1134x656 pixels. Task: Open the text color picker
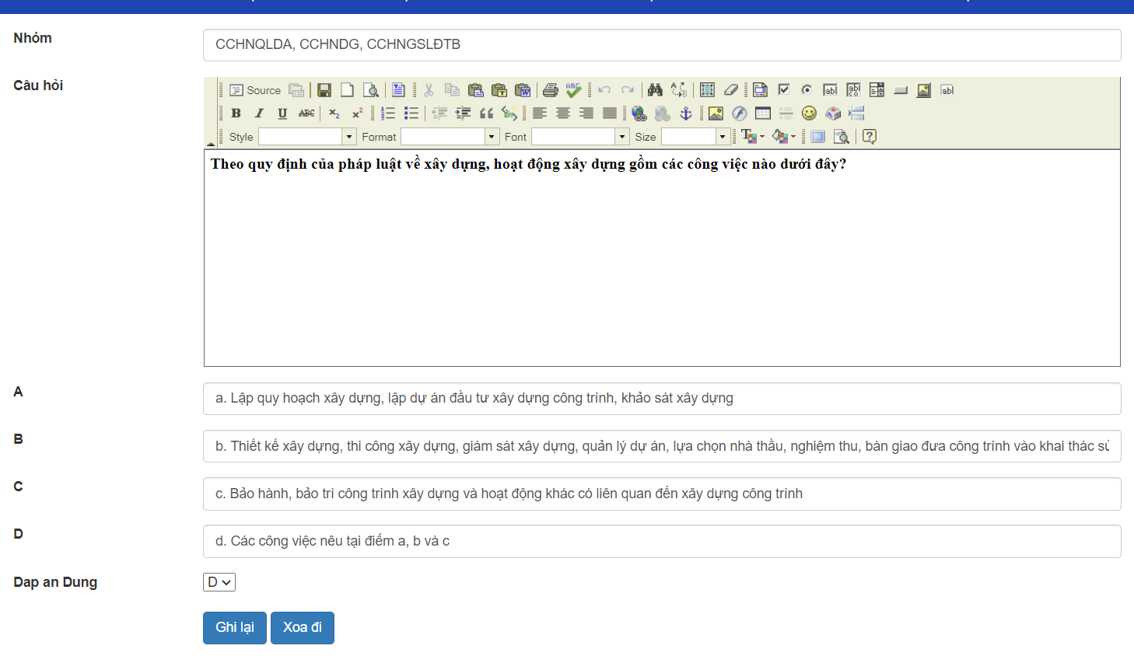[x=752, y=137]
